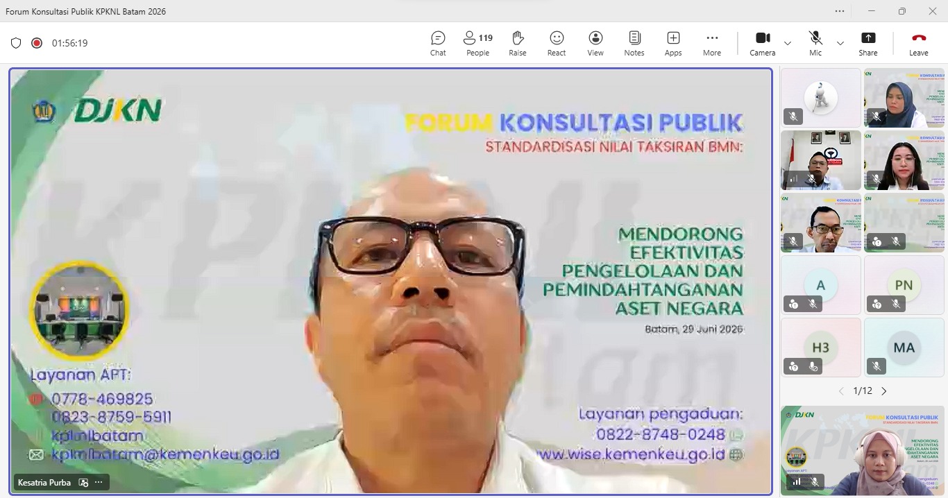Click muted mic on blue hijab tile
The height and width of the screenshot is (498, 948).
pyautogui.click(x=877, y=117)
